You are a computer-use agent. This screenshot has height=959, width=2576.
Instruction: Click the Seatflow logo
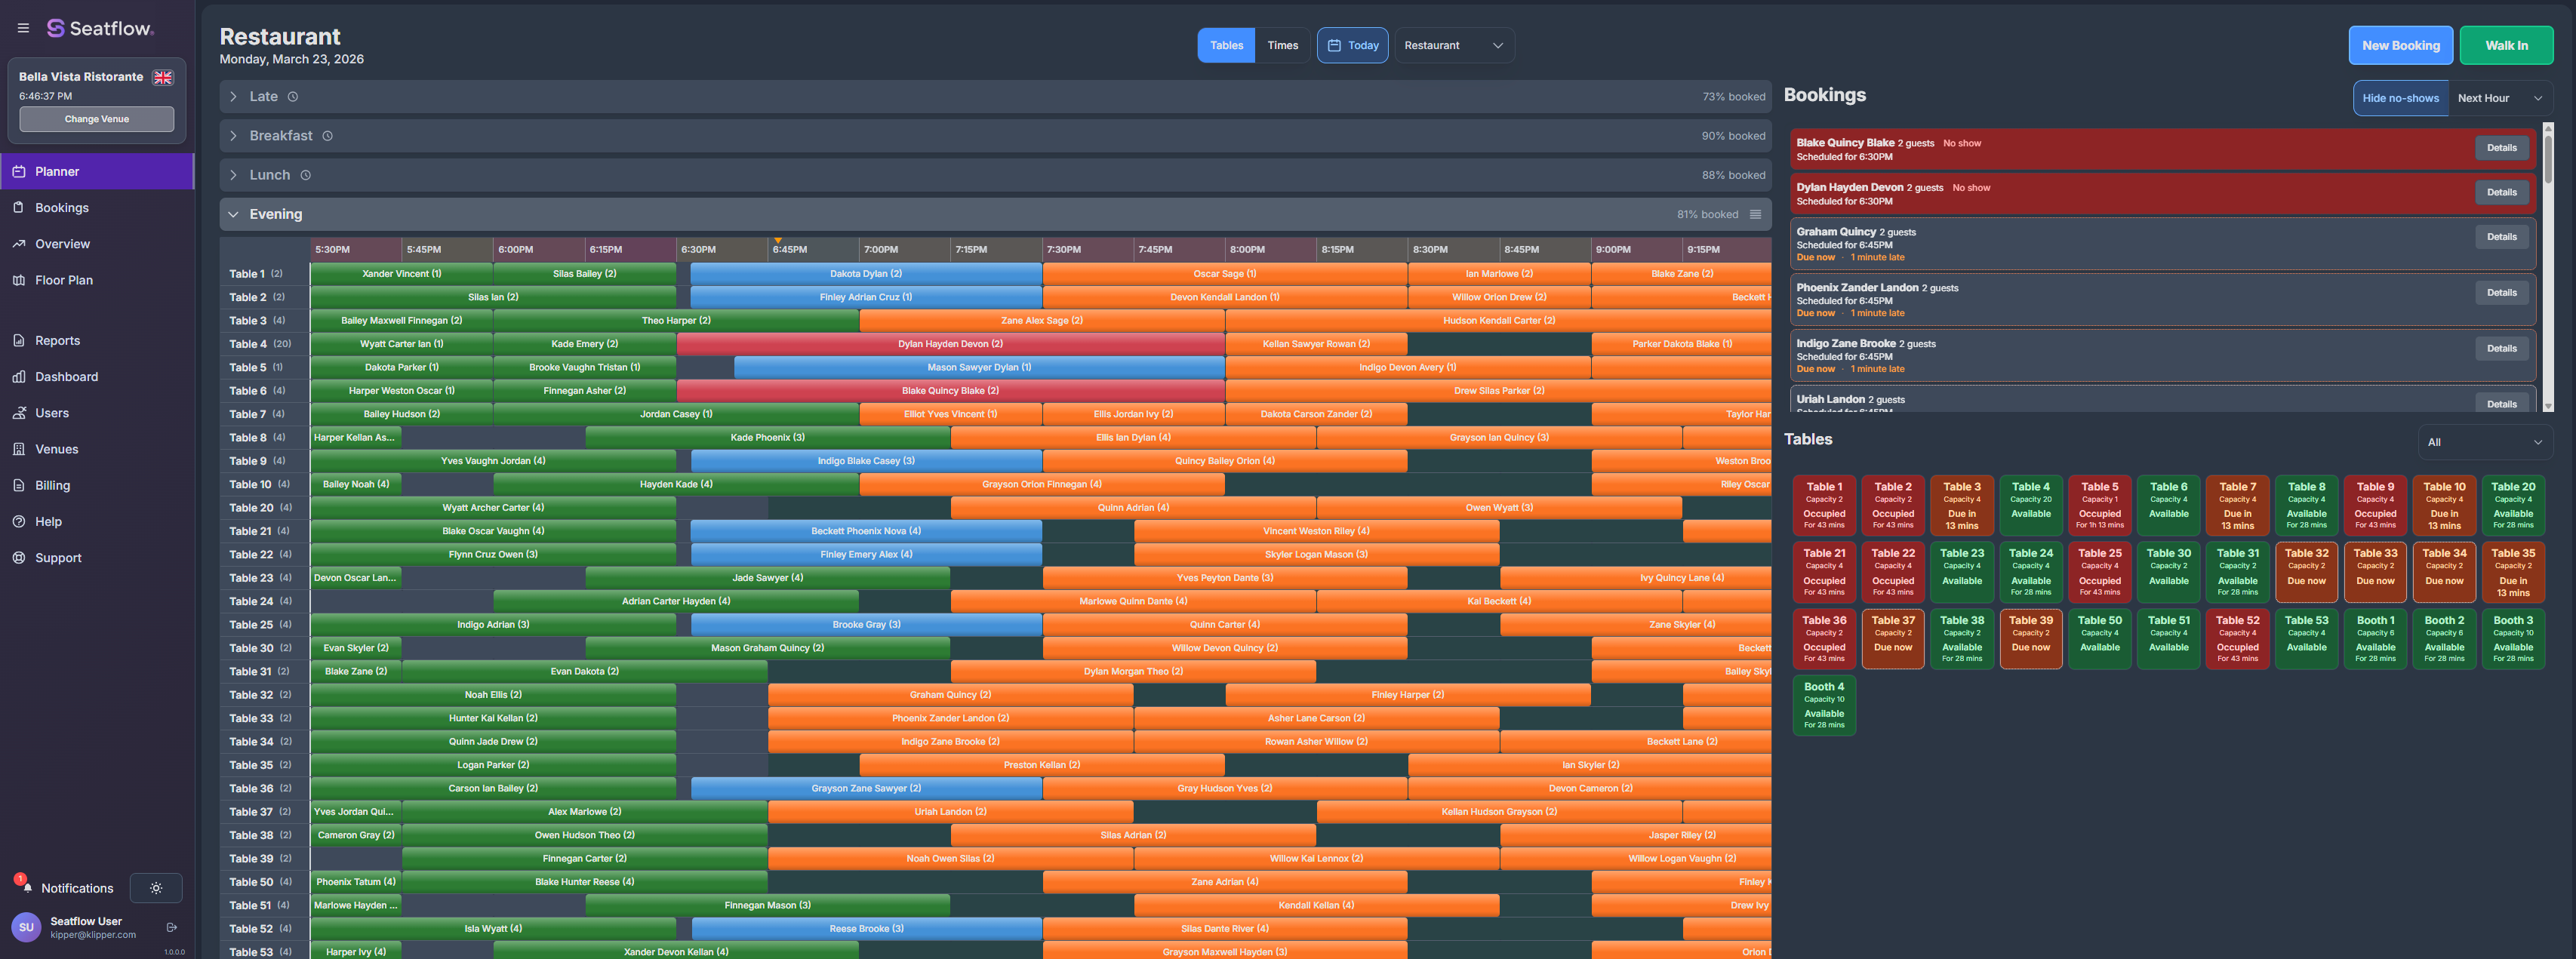(x=100, y=28)
